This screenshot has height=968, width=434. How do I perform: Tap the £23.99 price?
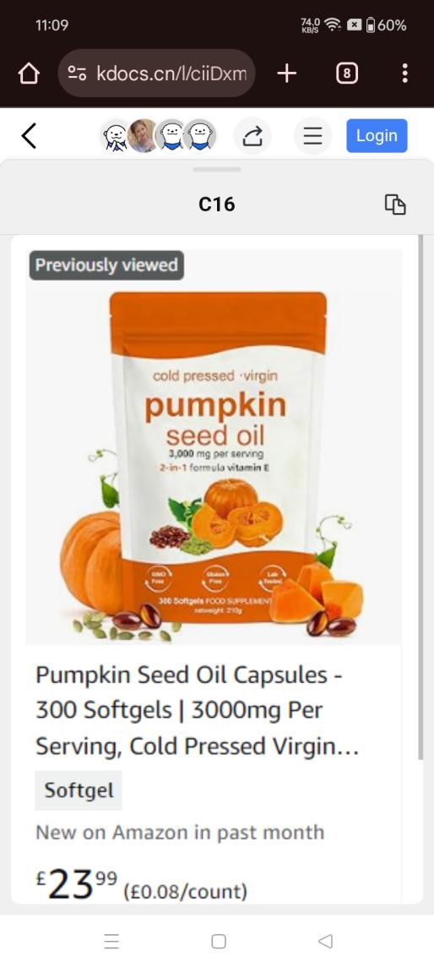point(77,883)
